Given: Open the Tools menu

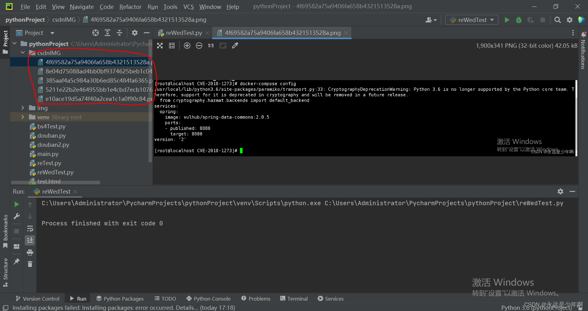Looking at the screenshot, I should (x=170, y=7).
